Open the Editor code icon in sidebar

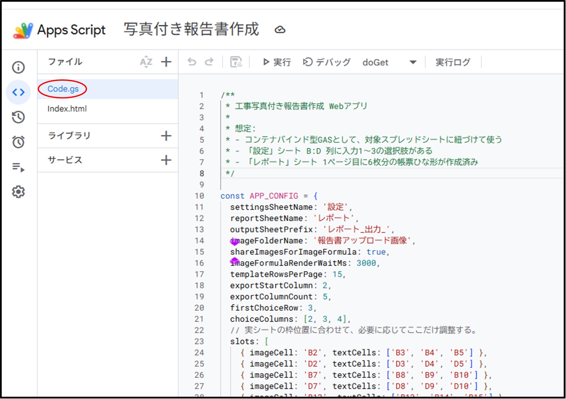click(18, 92)
